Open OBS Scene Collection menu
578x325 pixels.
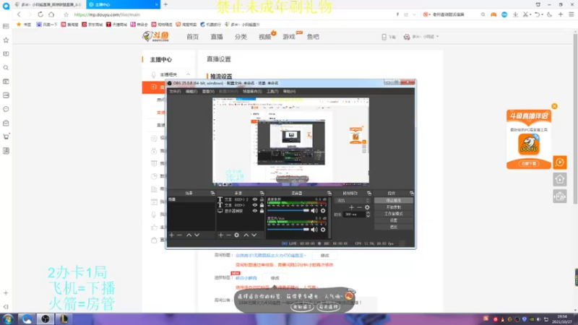[x=252, y=92]
